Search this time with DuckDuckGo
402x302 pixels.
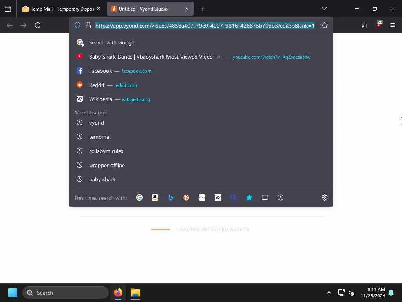186,197
